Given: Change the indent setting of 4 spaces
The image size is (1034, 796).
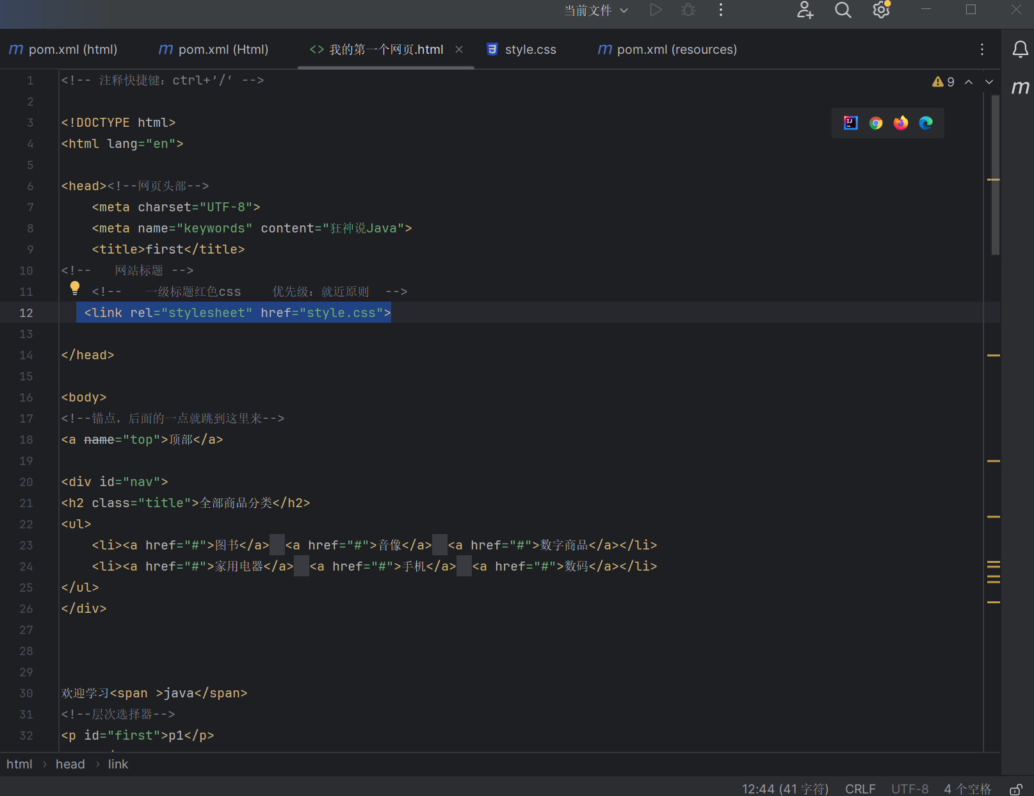Looking at the screenshot, I should pyautogui.click(x=967, y=789).
